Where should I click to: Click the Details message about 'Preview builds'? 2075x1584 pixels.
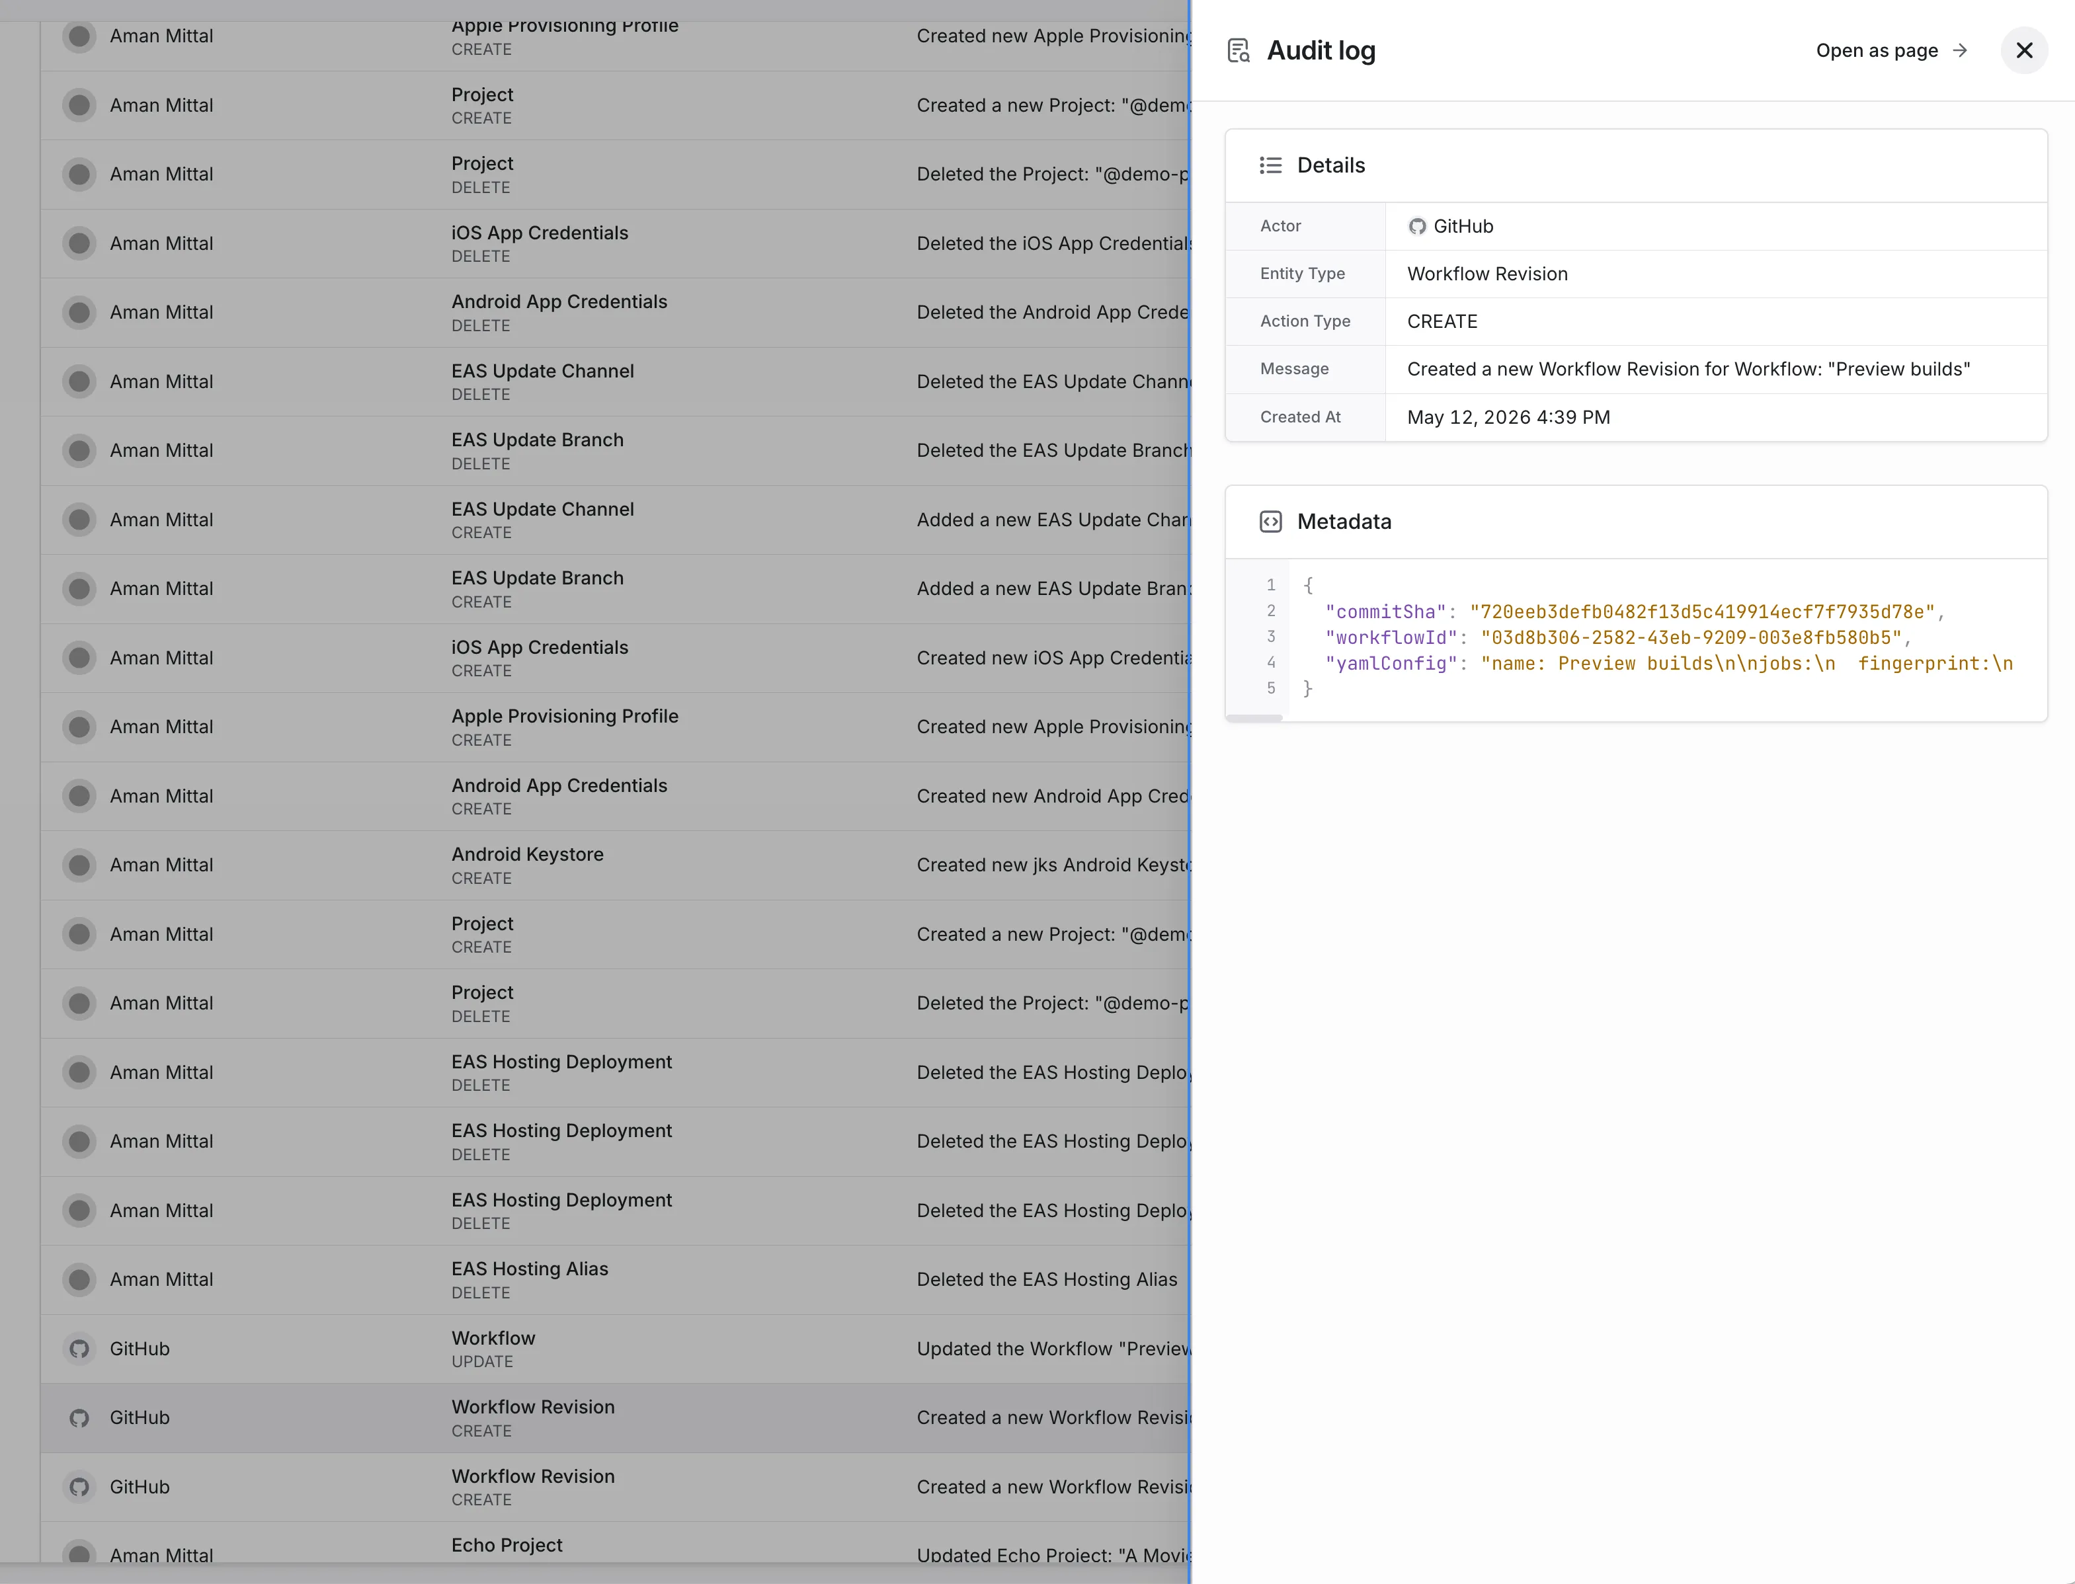[1688, 369]
